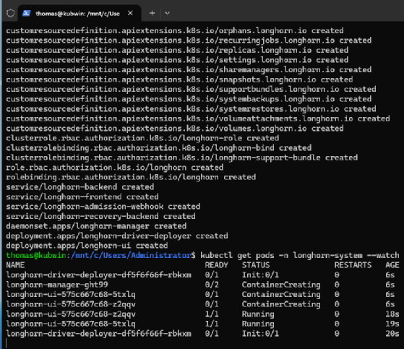Click the terminal cursor on the last line
This screenshot has height=349, width=404.
(x=7, y=344)
